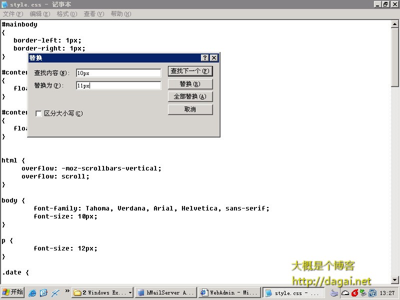Open the 格式(O) menu

click(x=67, y=14)
